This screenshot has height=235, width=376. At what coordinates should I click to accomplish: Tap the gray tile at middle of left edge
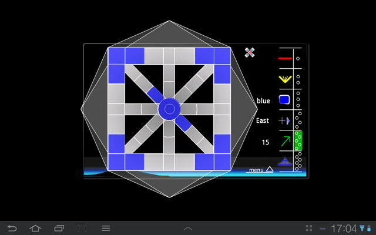point(116,109)
